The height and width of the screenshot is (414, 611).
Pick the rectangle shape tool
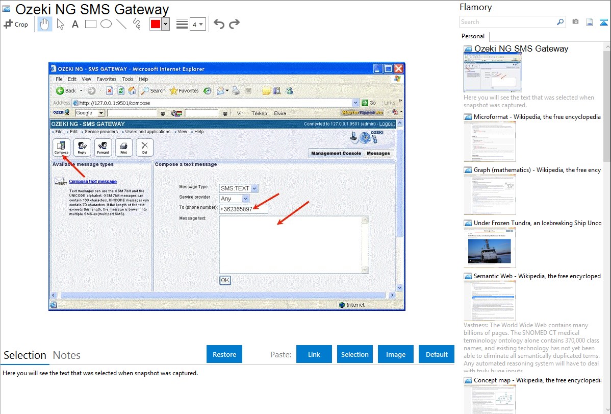click(x=90, y=24)
